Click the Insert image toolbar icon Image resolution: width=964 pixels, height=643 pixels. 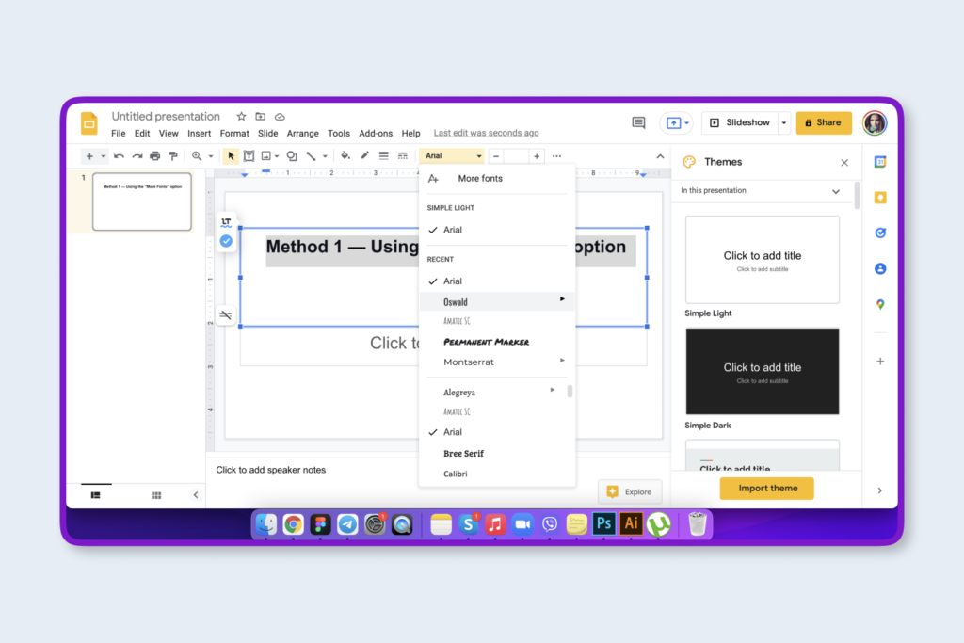[x=266, y=155]
